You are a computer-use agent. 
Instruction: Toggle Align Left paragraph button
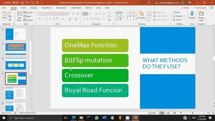tap(84, 19)
